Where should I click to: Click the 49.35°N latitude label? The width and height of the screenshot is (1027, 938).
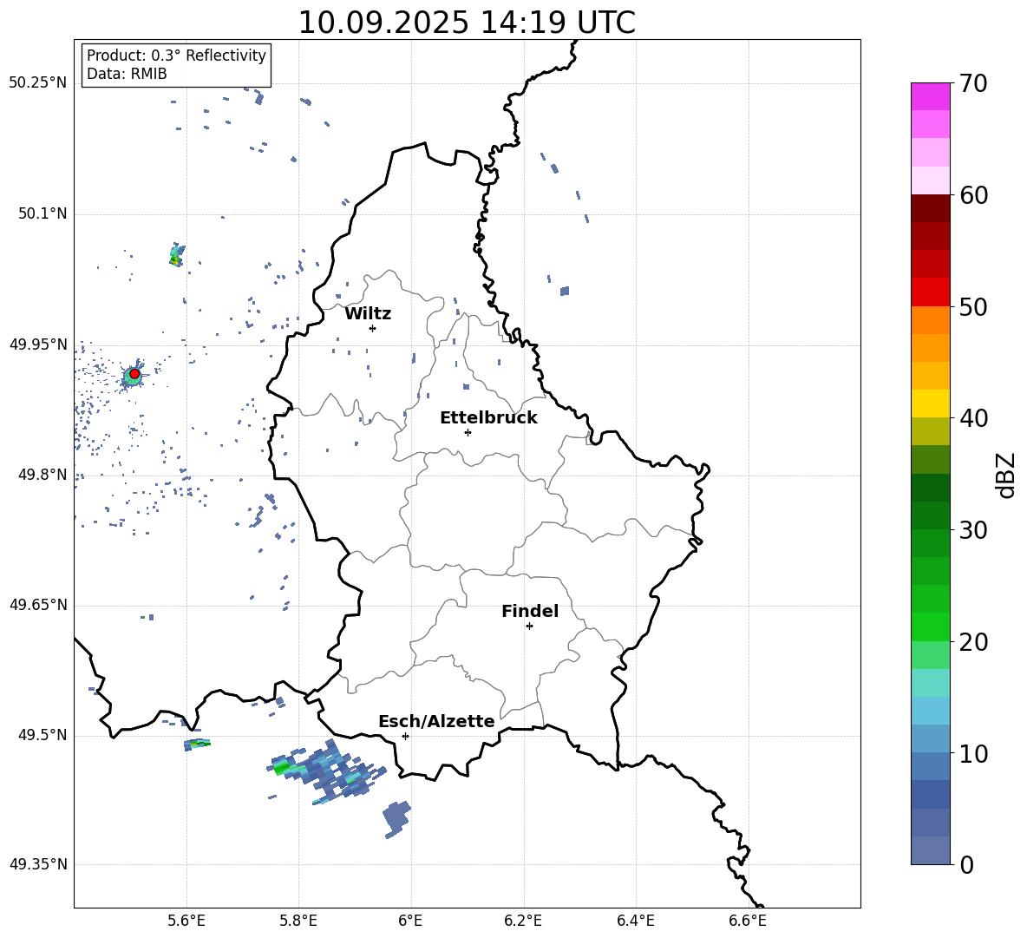point(38,864)
